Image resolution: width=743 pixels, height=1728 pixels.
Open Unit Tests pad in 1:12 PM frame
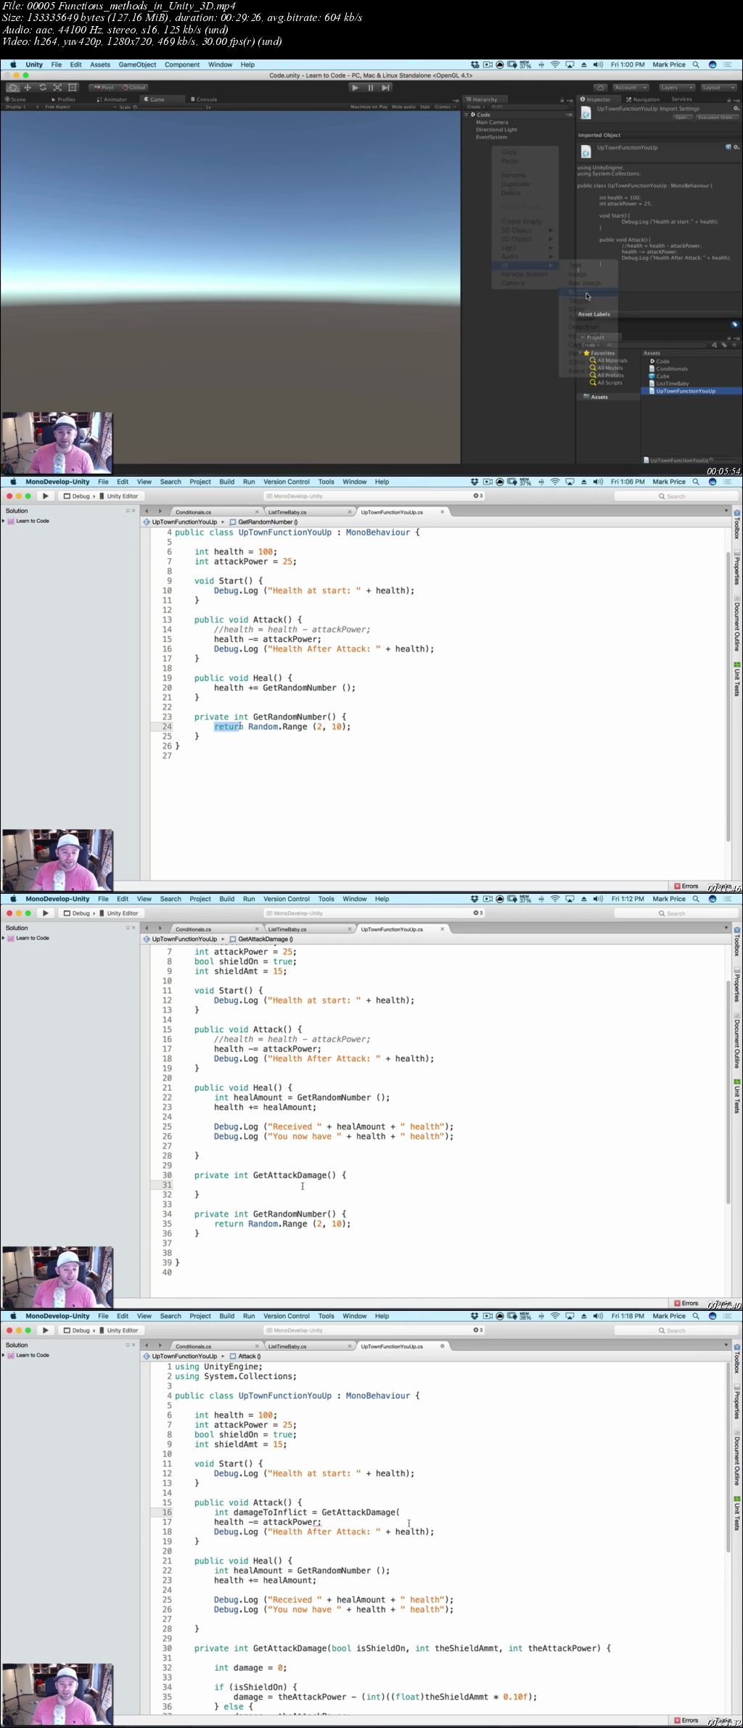click(736, 1096)
